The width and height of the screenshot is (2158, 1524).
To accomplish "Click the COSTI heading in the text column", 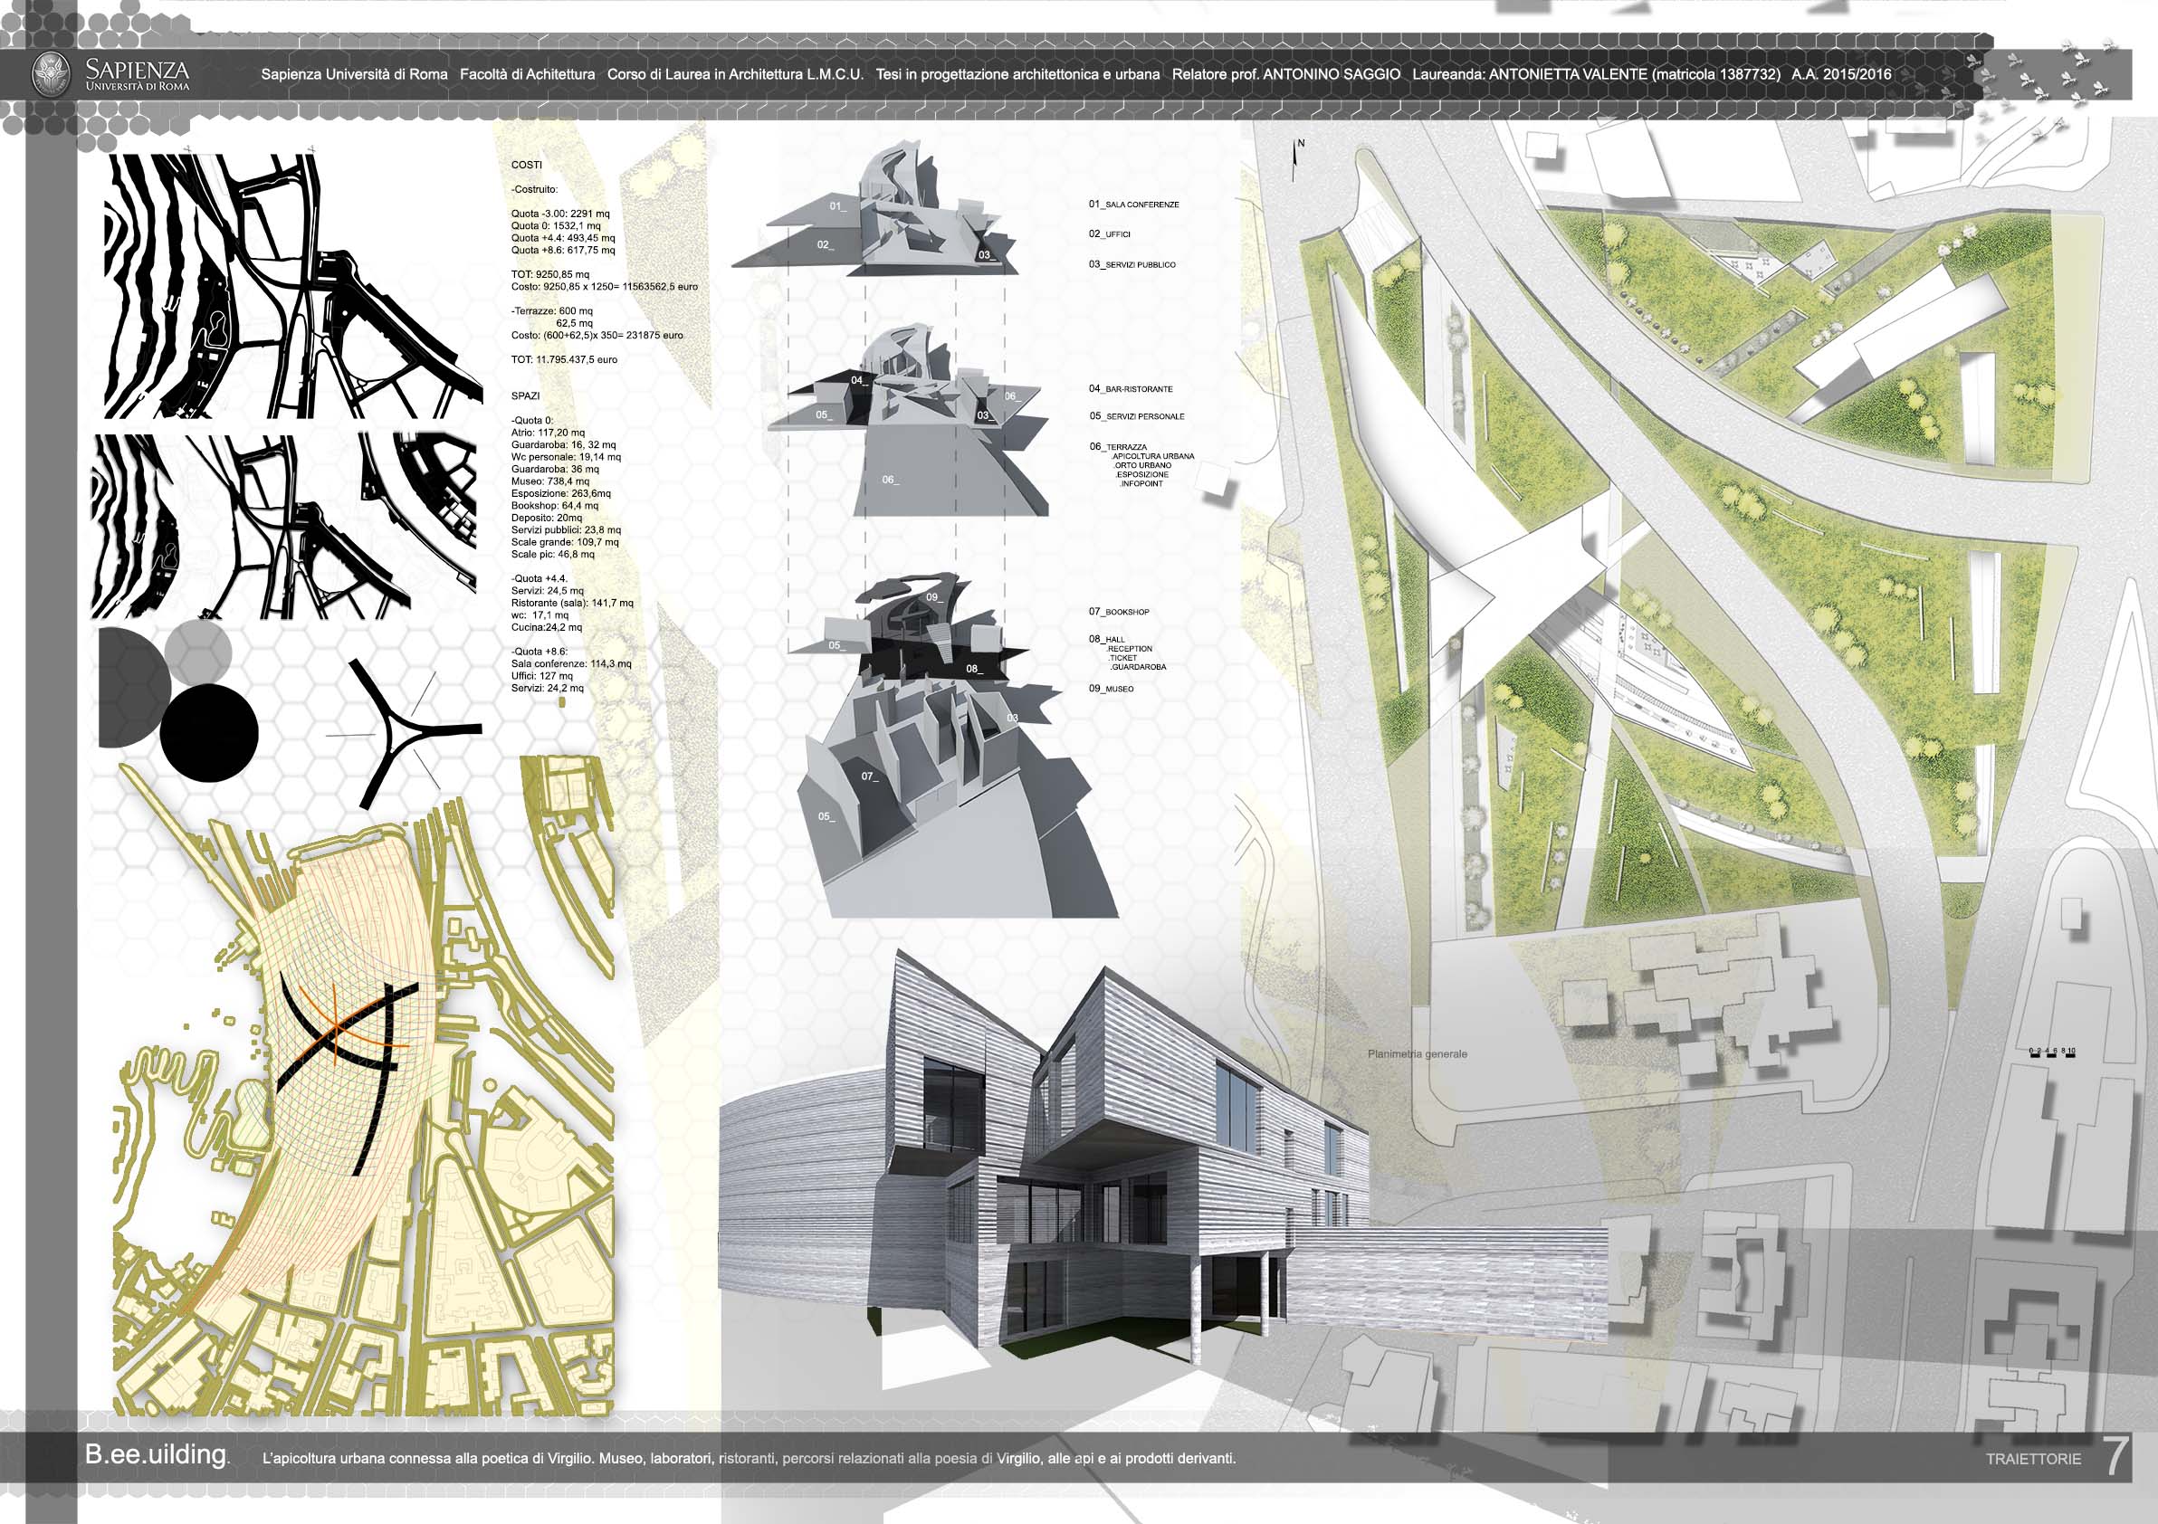I will pyautogui.click(x=526, y=165).
